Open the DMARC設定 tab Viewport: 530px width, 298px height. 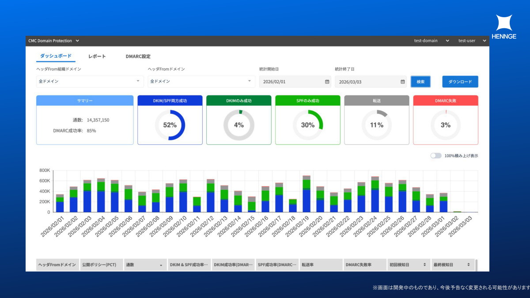tap(138, 56)
